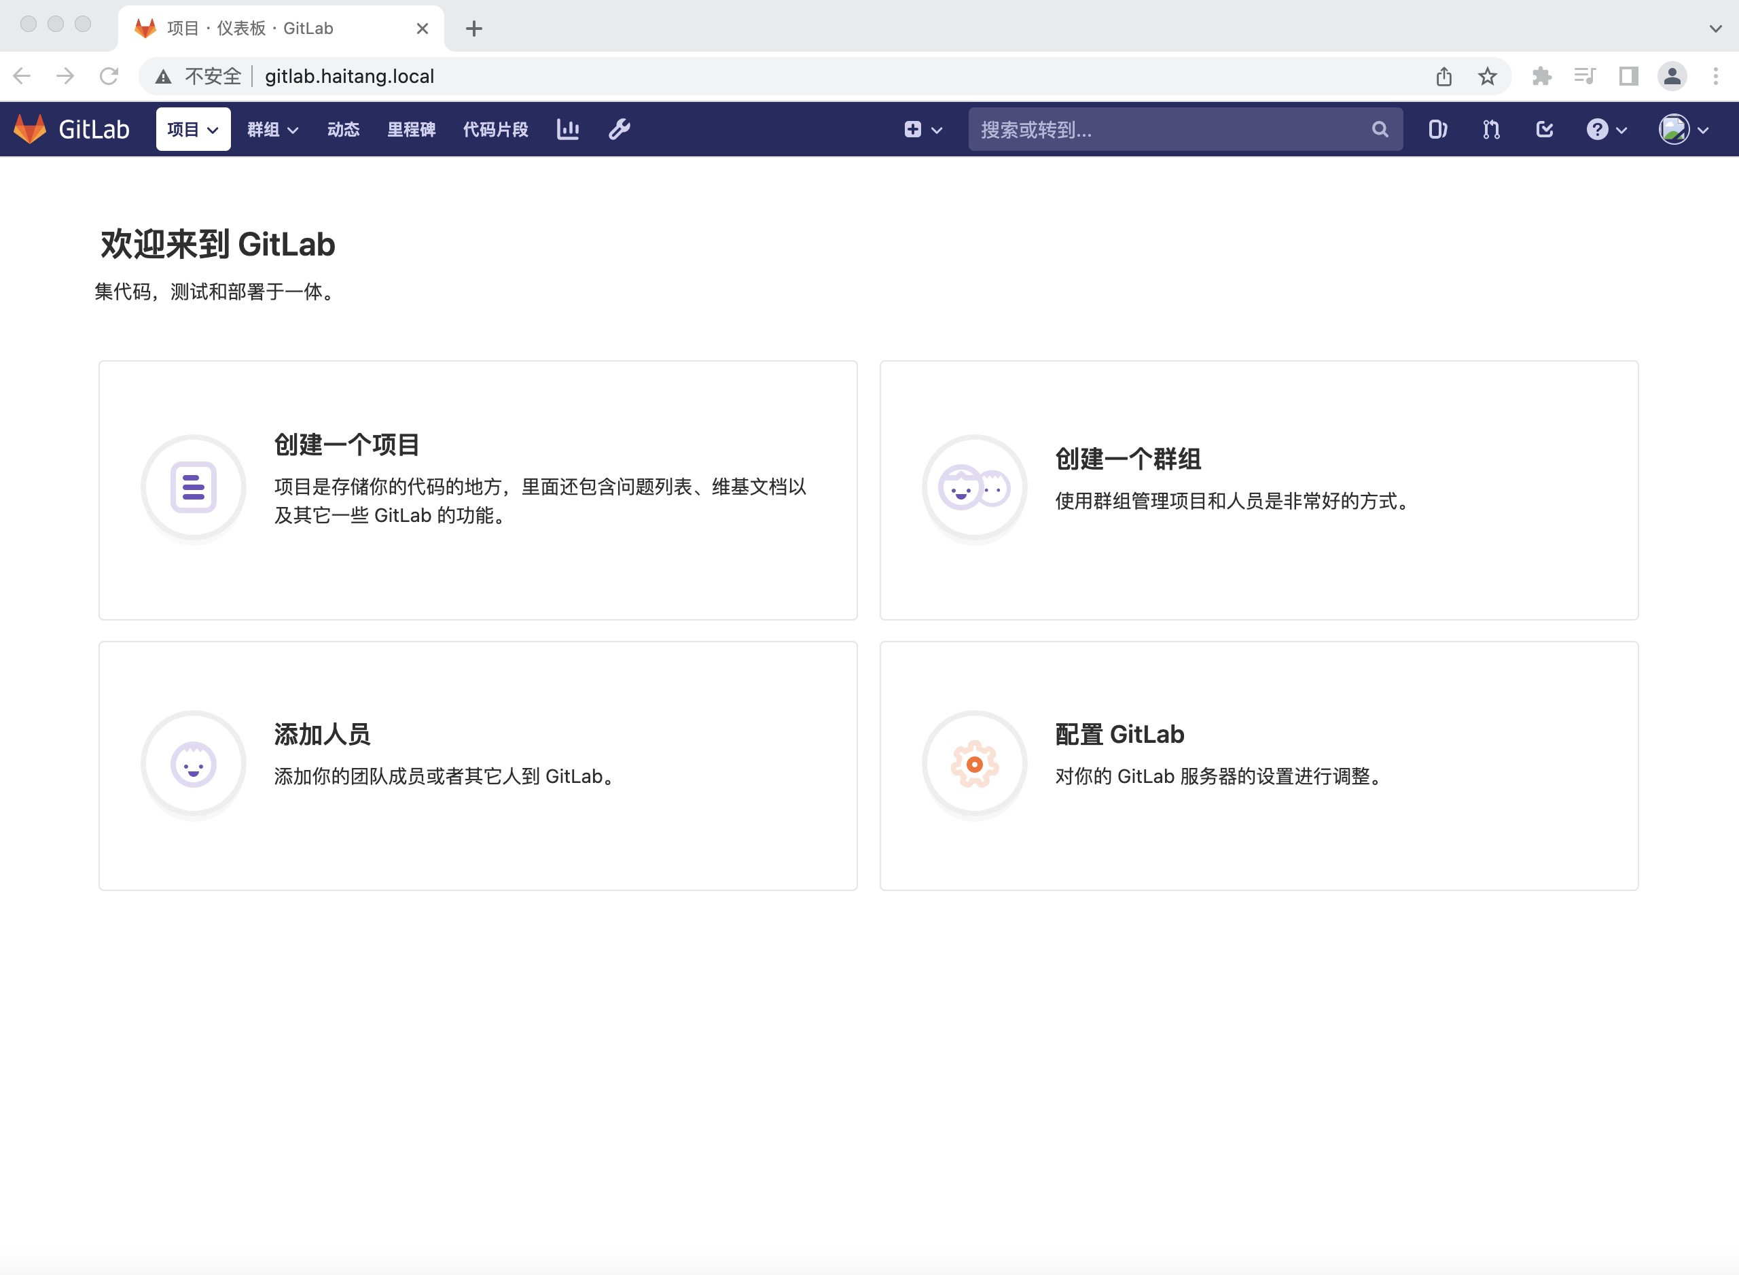Click the project document icon in create project card

point(194,487)
